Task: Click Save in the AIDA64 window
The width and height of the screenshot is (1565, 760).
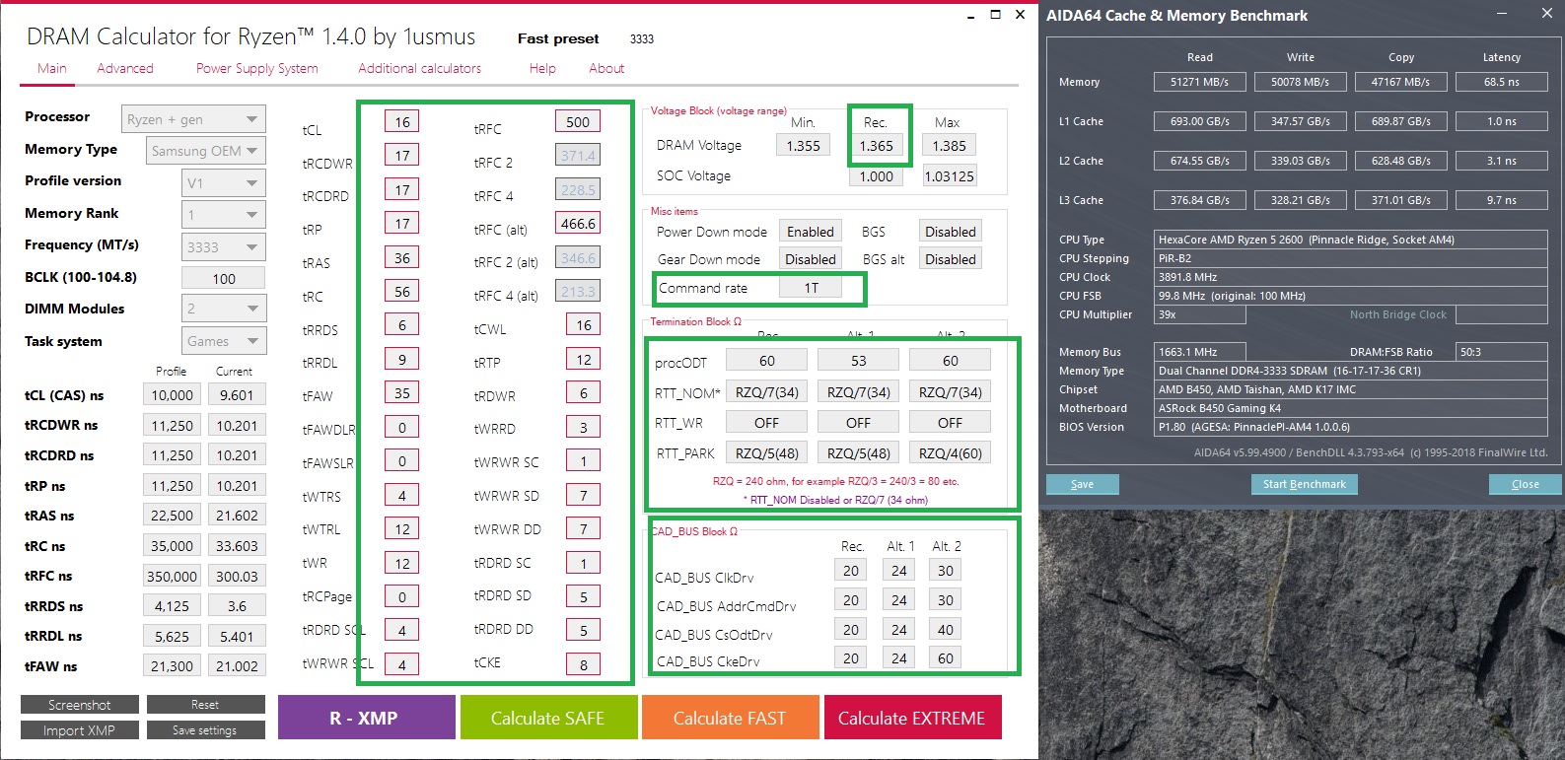Action: (x=1083, y=484)
